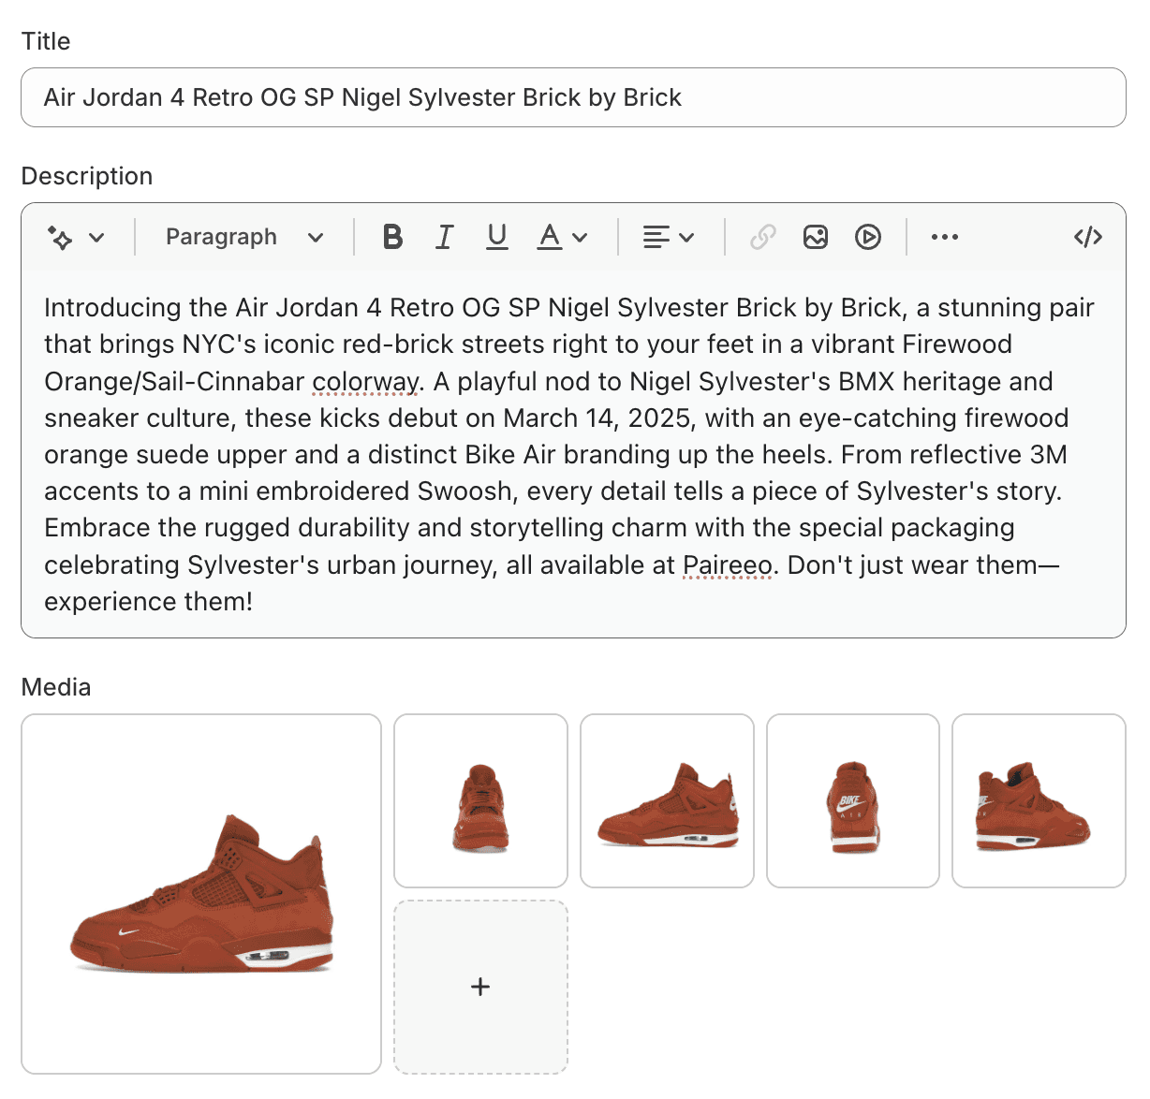The height and width of the screenshot is (1099, 1150).
Task: Open the Paragraph style dropdown
Action: 244,237
